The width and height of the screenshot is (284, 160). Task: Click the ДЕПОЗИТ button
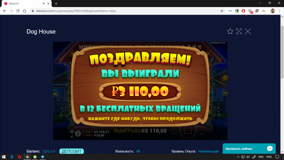72,151
